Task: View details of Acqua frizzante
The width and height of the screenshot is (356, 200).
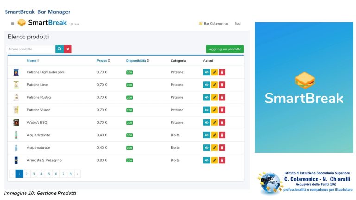Action: coord(207,135)
